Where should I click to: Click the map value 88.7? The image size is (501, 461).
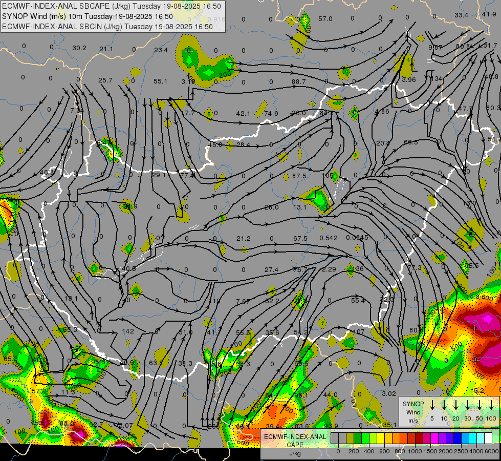(298, 82)
